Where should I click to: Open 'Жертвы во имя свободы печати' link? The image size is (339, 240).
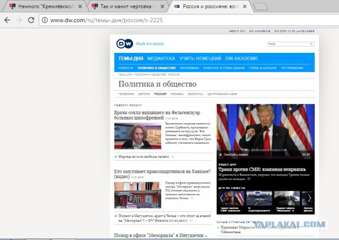tap(144, 156)
